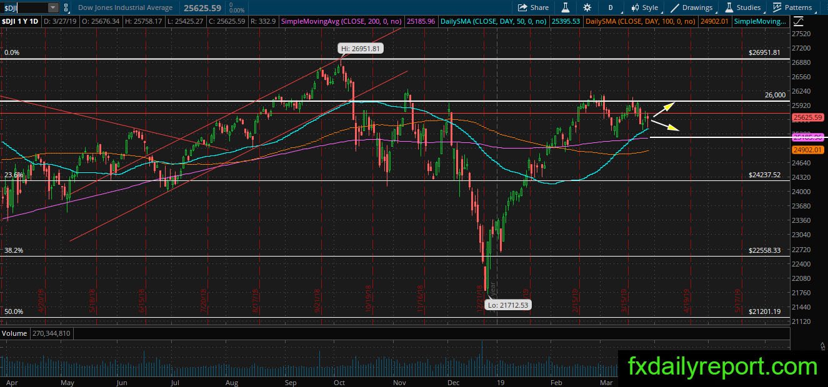This screenshot has height=387, width=828.
Task: Click the scale toggle icon at top right
Action: (798, 21)
